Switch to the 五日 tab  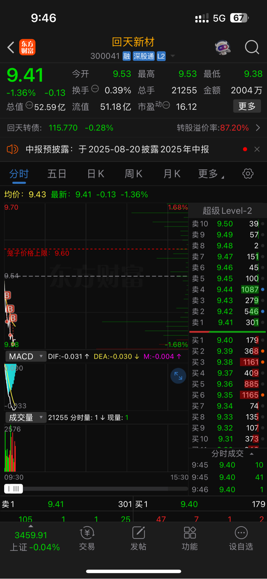point(57,174)
